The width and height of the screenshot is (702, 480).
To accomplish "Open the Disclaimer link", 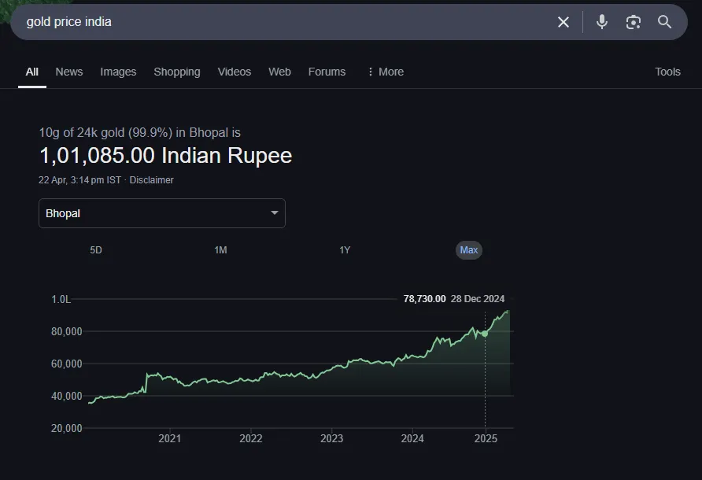I will click(151, 180).
